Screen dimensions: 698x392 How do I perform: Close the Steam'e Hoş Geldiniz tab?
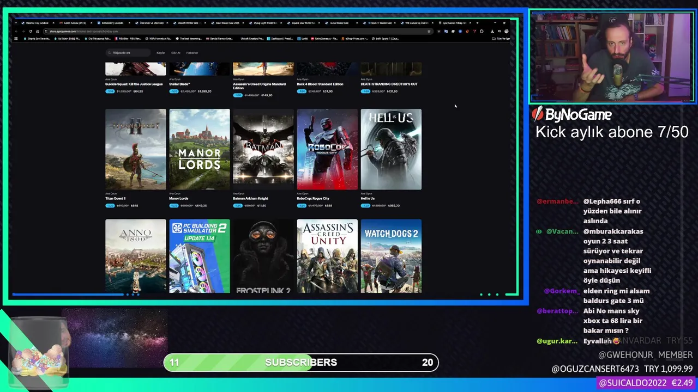(x=53, y=23)
